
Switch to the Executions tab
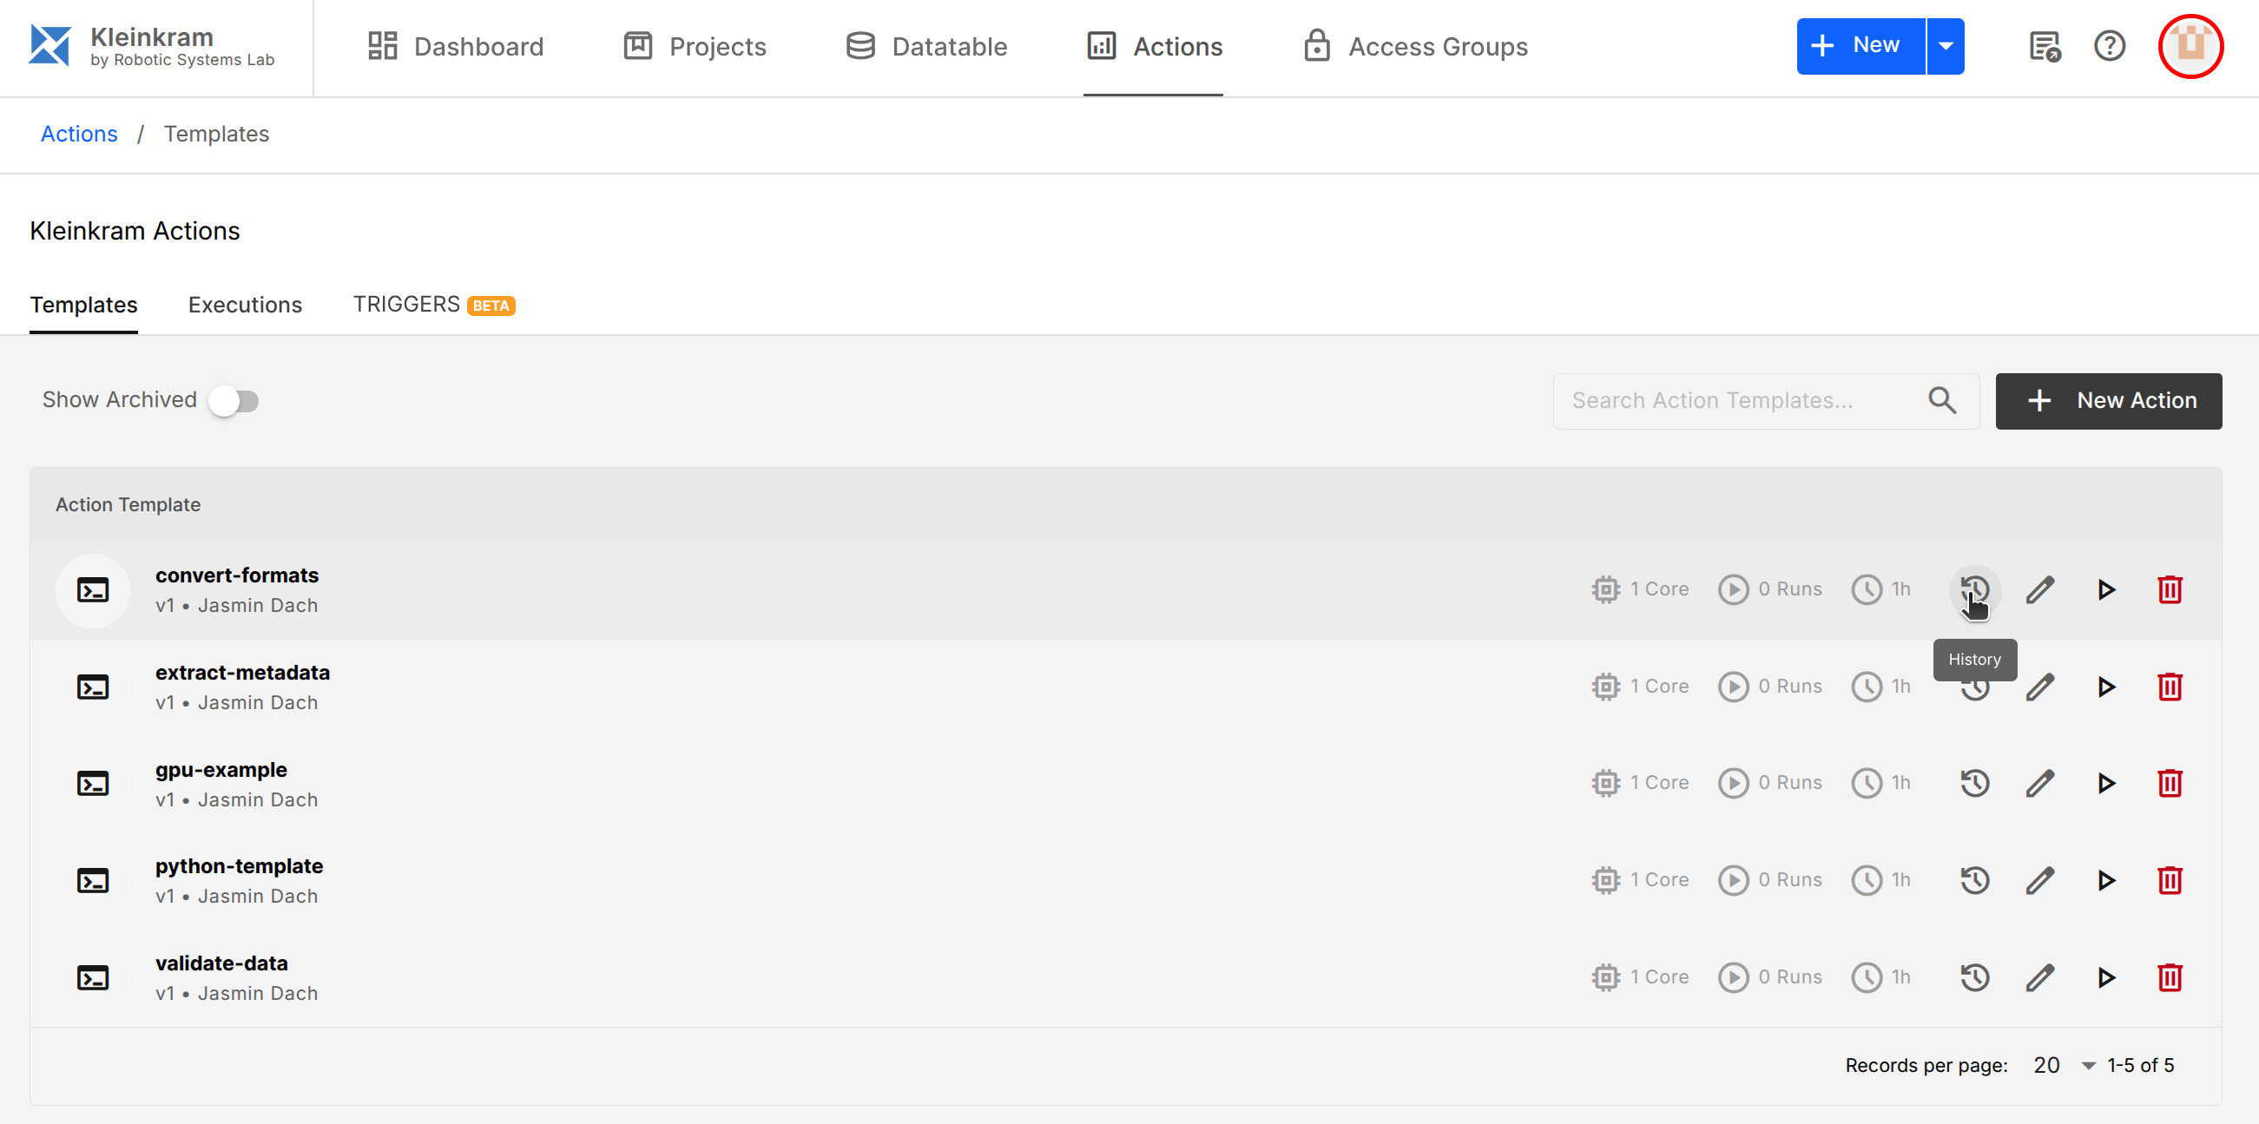coord(245,305)
